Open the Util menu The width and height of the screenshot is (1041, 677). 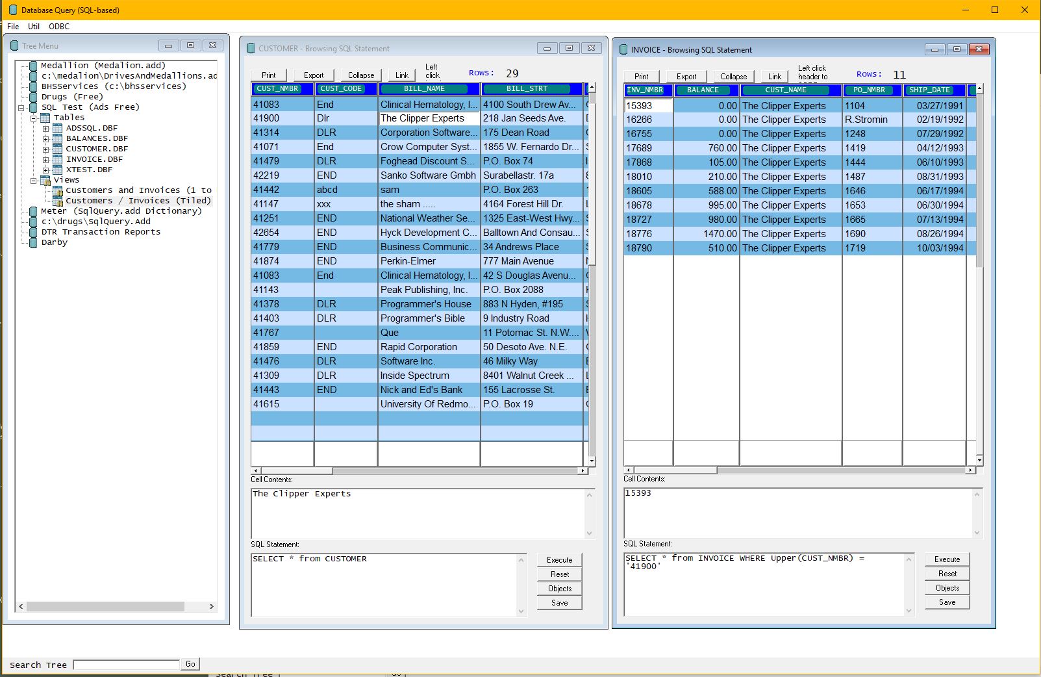click(34, 27)
